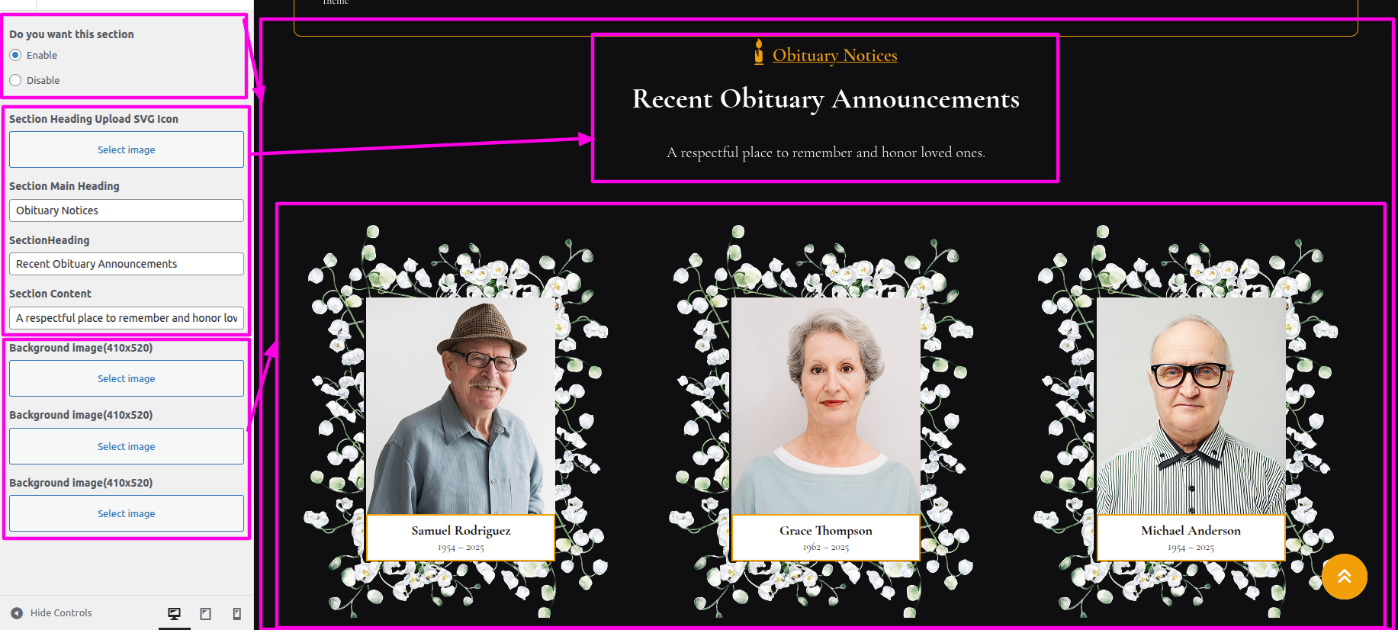Click the candle icon beside Obituary Notices
The image size is (1398, 630).
[x=759, y=52]
